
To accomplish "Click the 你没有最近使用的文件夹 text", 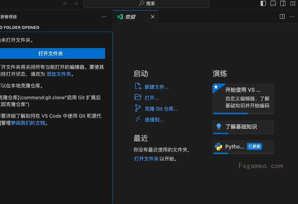I will 162,150.
